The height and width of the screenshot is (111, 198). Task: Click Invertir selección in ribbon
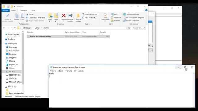point(131,21)
